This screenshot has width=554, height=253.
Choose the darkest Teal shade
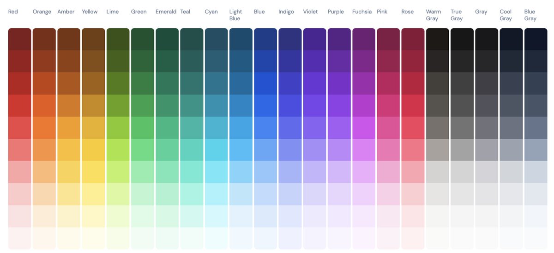pos(192,39)
